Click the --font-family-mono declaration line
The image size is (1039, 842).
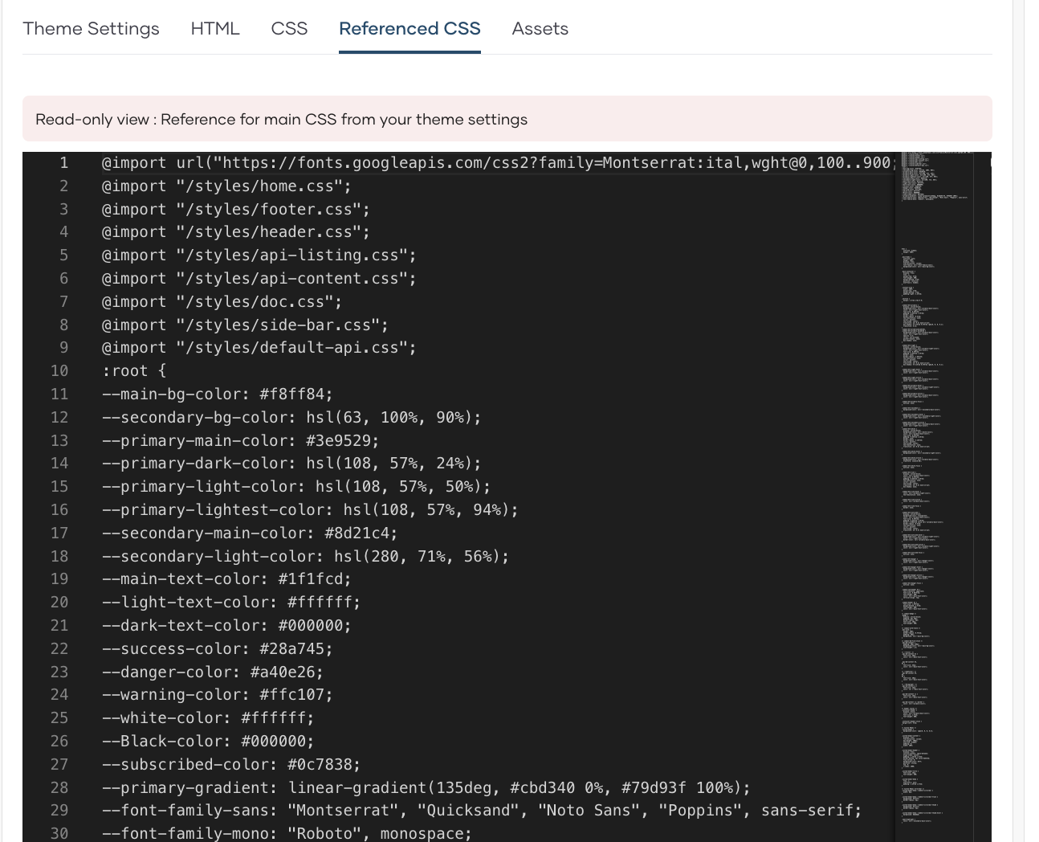tap(286, 833)
